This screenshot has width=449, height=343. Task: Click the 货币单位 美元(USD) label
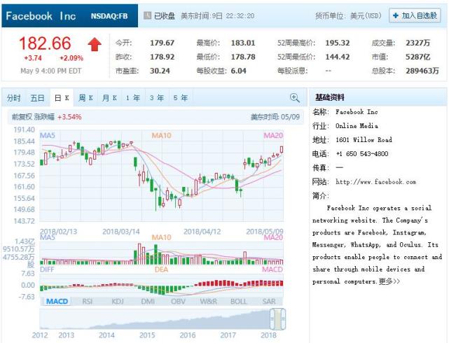coord(348,15)
